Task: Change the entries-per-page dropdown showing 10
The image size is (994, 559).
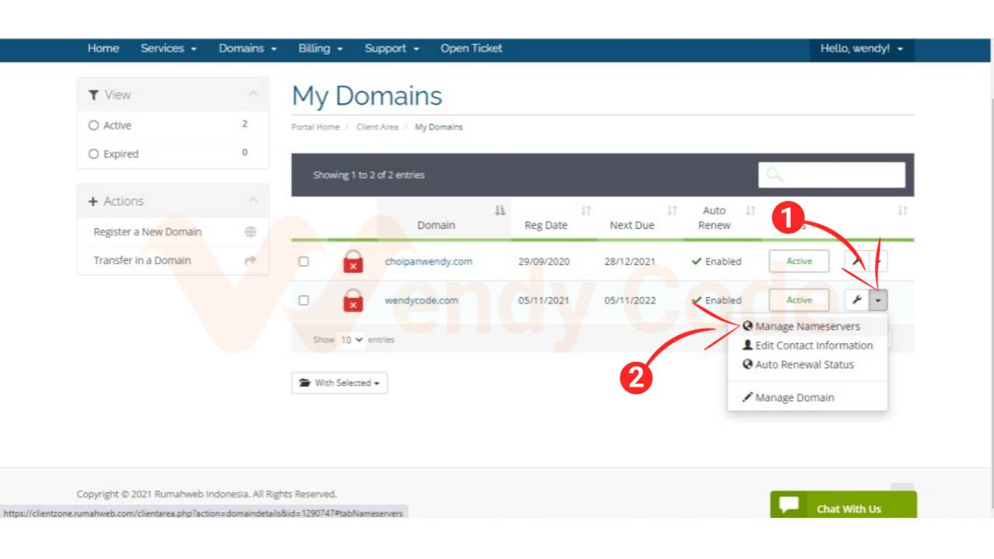Action: coord(352,340)
